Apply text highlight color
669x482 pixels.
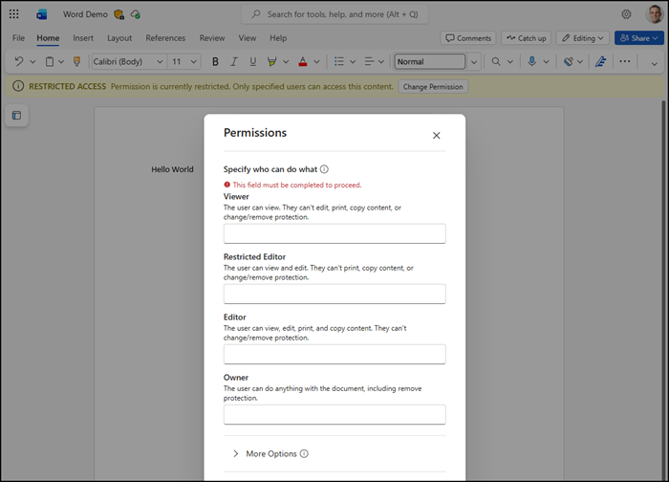pos(271,61)
